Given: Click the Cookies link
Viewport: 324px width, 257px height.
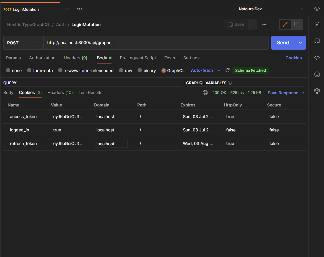Looking at the screenshot, I should pos(293,58).
